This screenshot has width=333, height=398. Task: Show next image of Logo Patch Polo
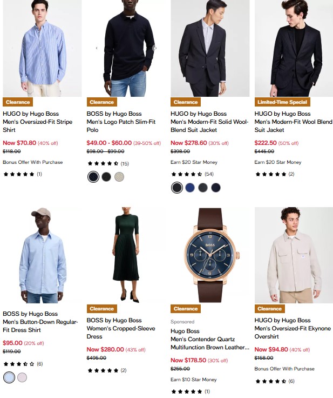click(155, 48)
